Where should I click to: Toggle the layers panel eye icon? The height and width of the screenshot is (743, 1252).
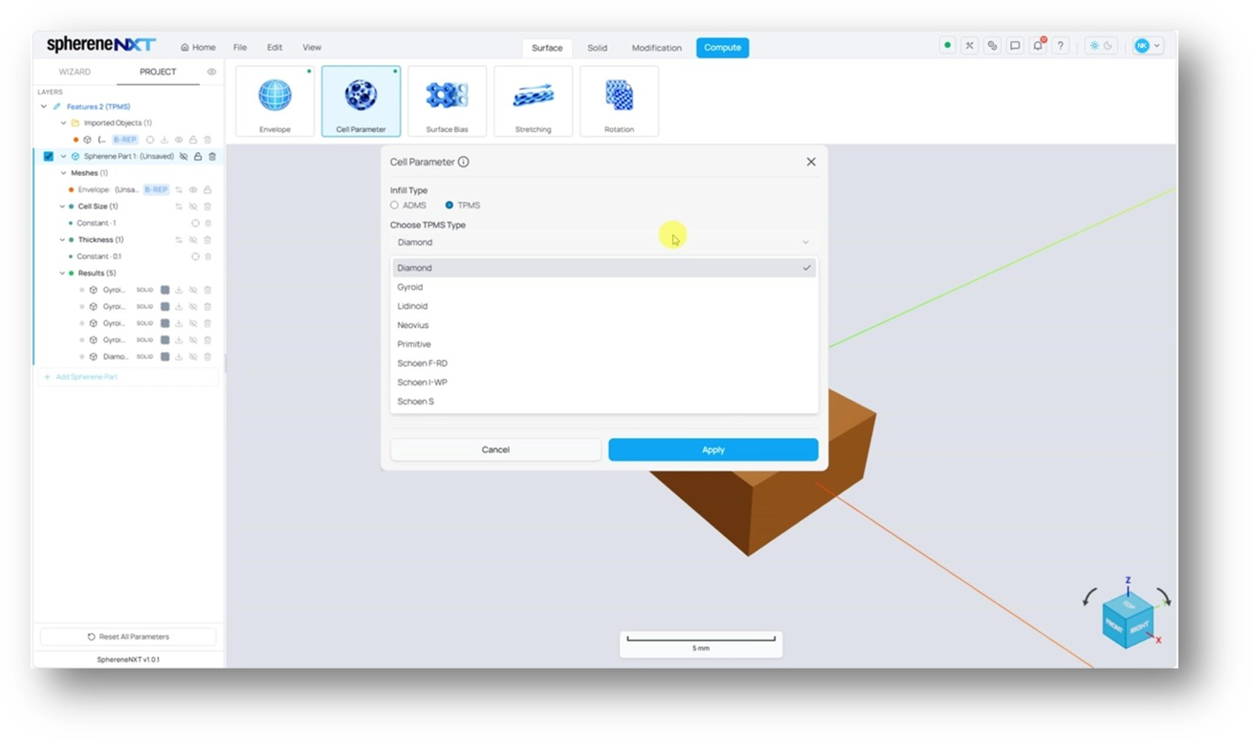click(211, 72)
